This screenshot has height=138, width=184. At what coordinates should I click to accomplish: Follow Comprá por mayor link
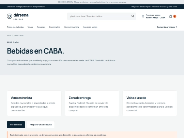coord(167,27)
